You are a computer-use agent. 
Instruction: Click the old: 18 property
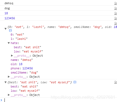(x=16, y=64)
